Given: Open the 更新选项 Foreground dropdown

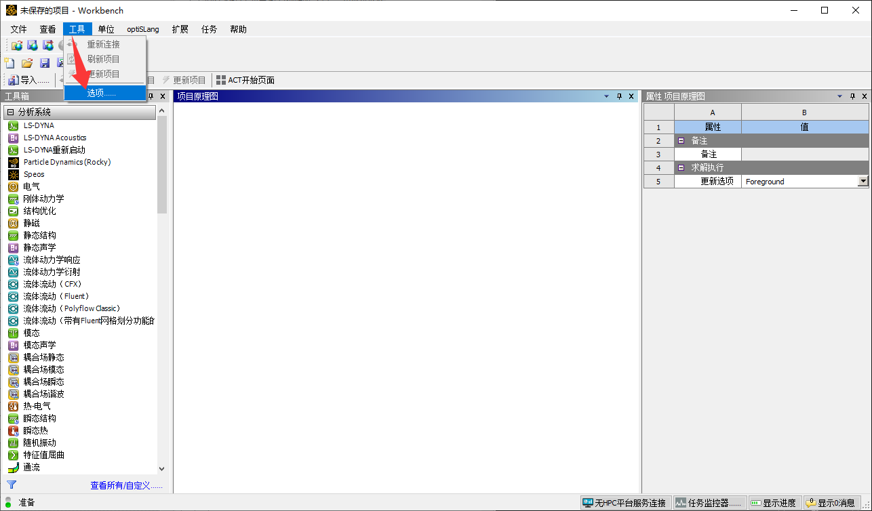Looking at the screenshot, I should 863,181.
